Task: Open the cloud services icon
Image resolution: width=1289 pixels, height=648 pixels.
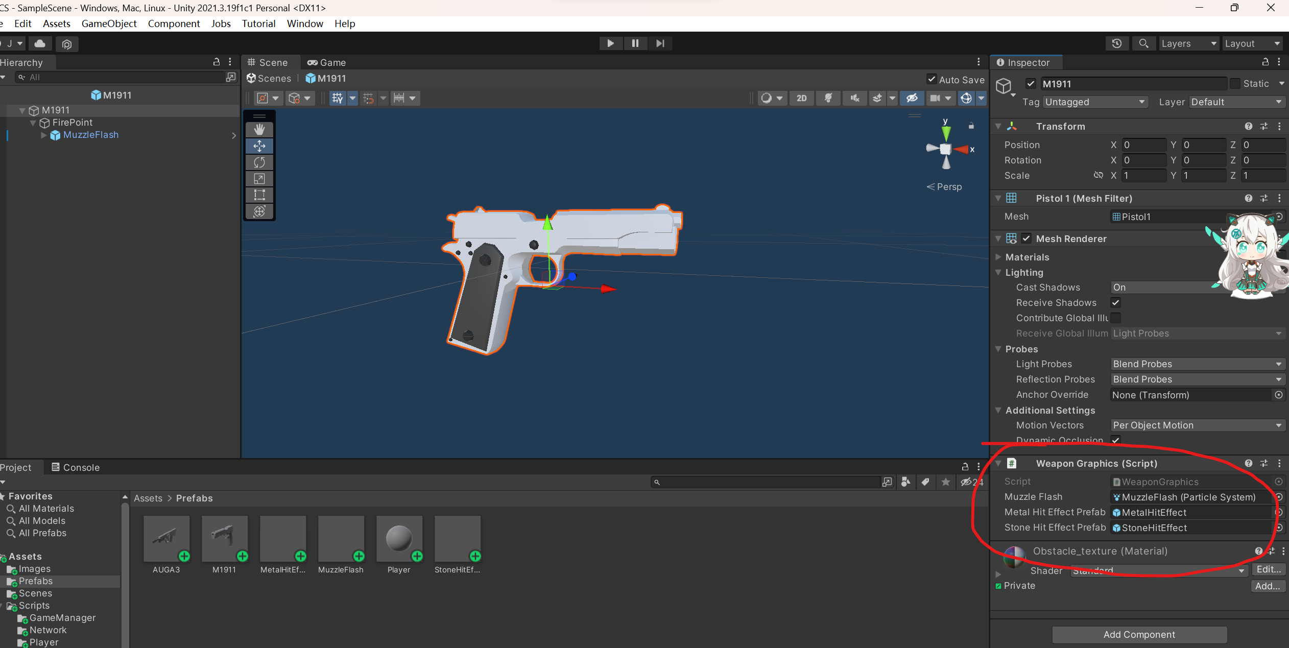Action: [x=40, y=43]
